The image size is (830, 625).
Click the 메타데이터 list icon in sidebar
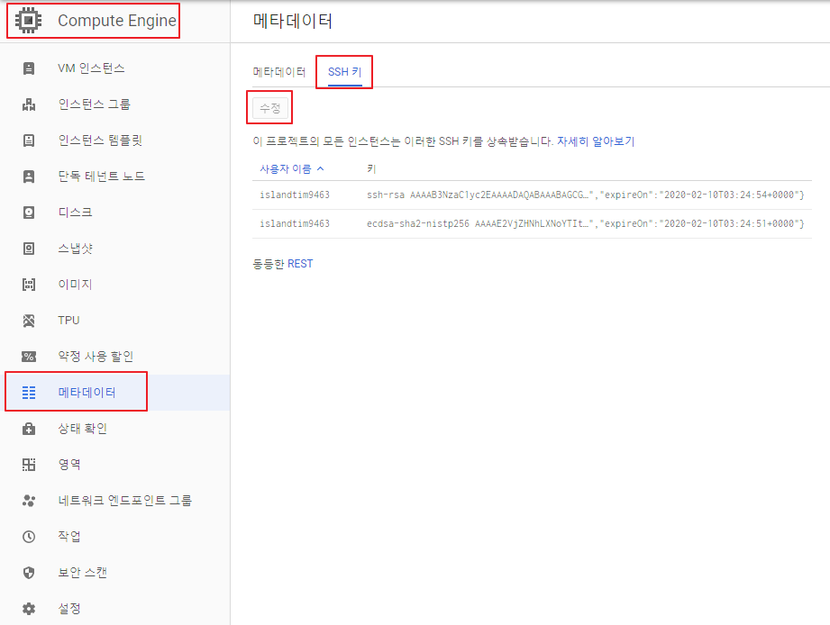pyautogui.click(x=29, y=393)
